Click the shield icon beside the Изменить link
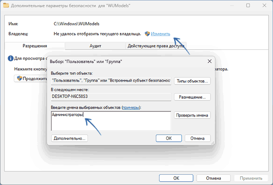The width and height of the screenshot is (273, 185). tap(147, 34)
